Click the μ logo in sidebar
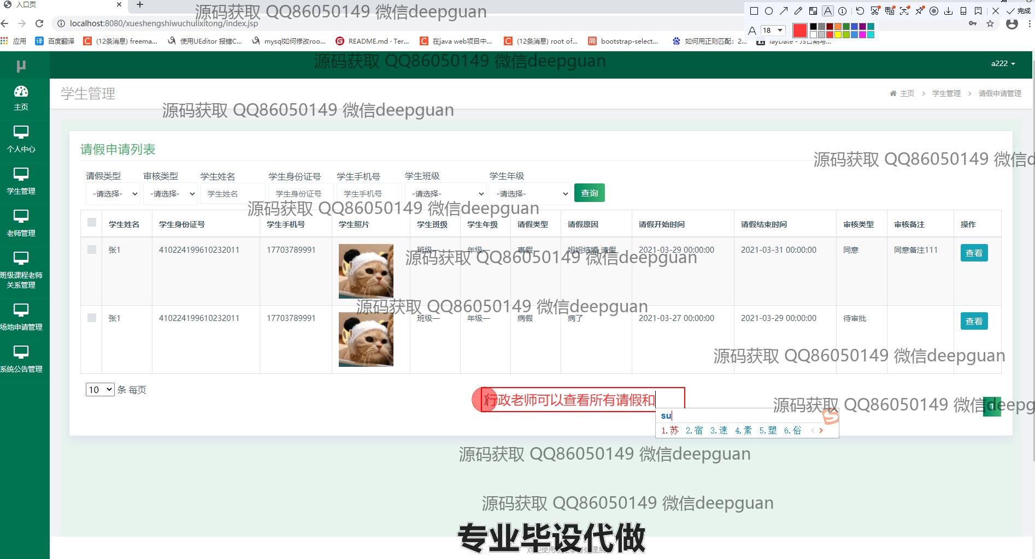 (21, 66)
